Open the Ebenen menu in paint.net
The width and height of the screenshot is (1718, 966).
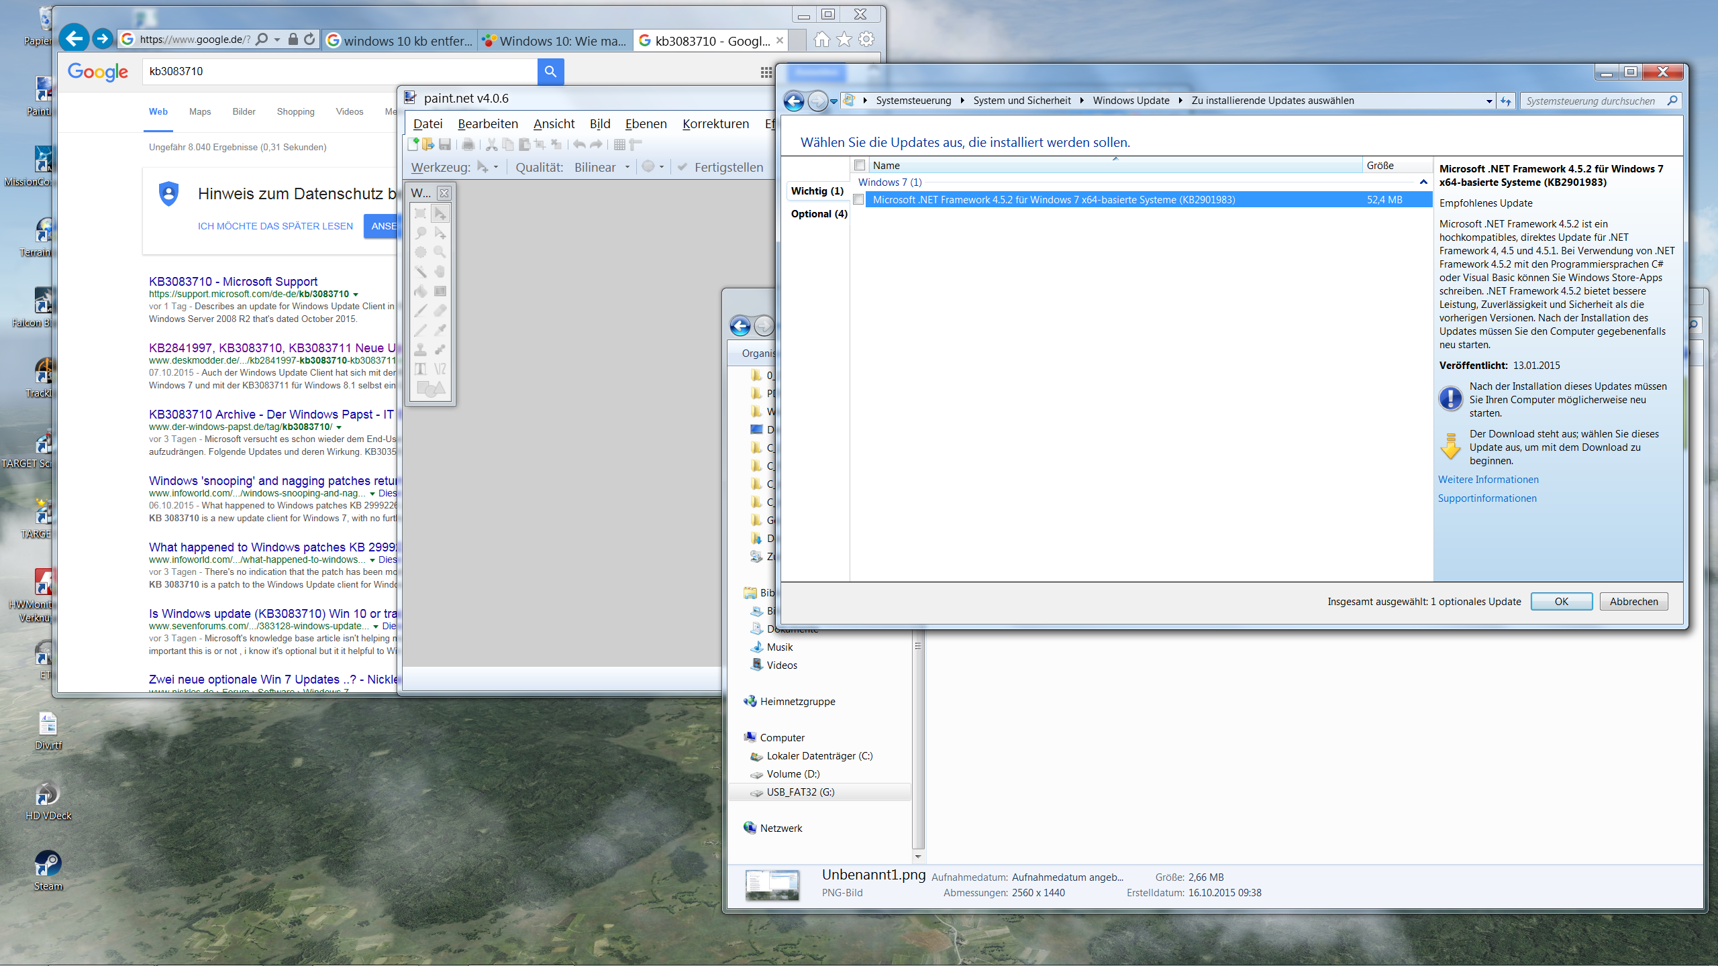[646, 123]
